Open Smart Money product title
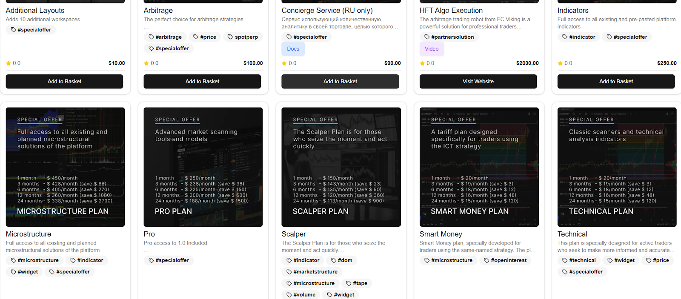Viewport: 681px width, 299px height. click(x=441, y=234)
